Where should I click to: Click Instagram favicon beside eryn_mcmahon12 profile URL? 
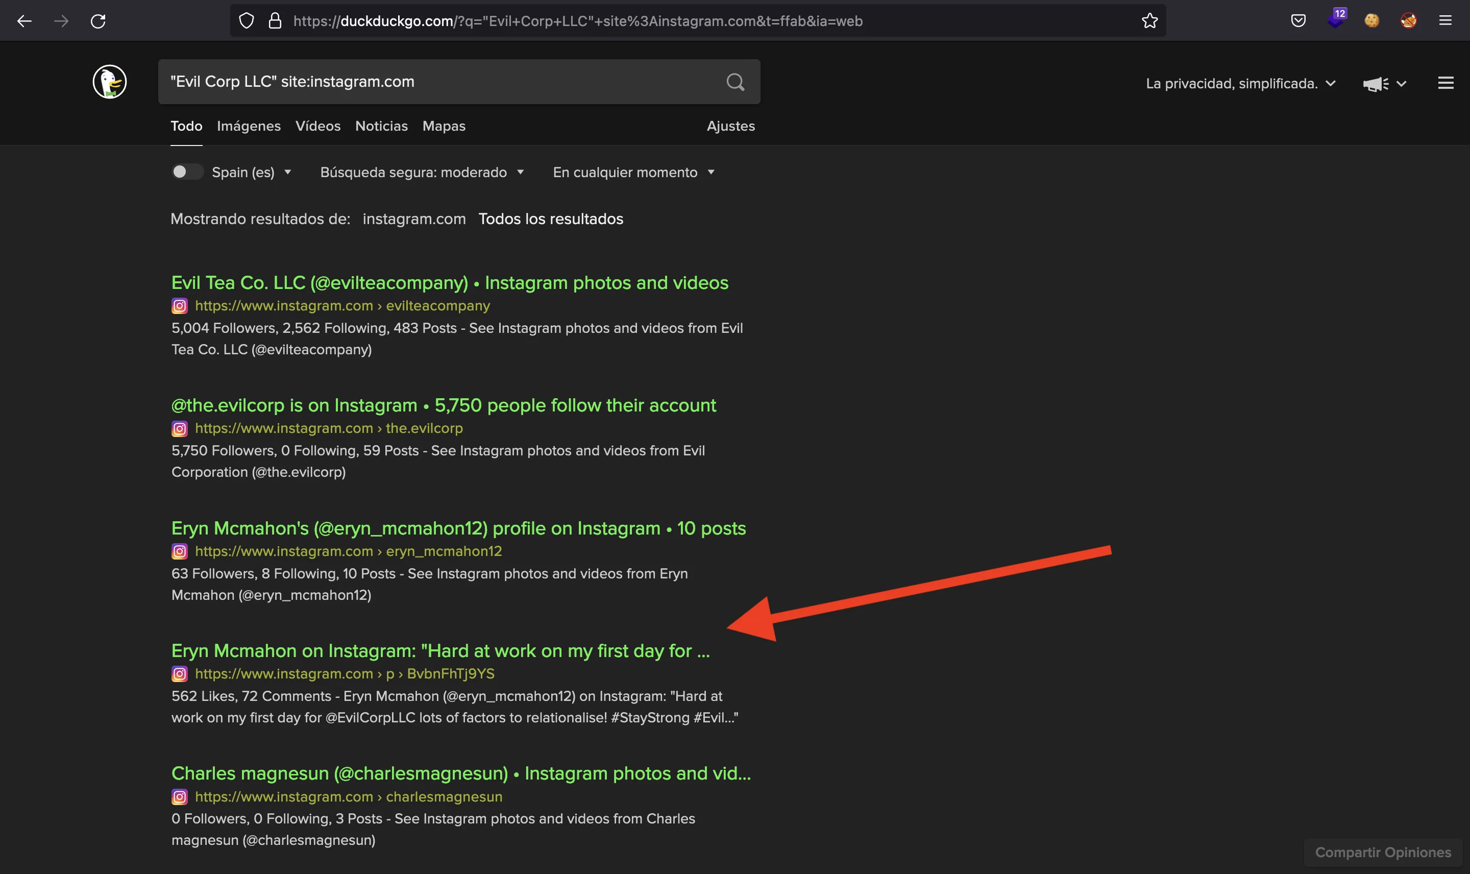pos(180,551)
